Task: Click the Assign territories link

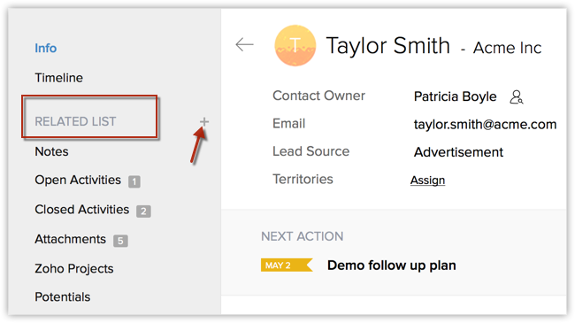Action: (x=427, y=181)
